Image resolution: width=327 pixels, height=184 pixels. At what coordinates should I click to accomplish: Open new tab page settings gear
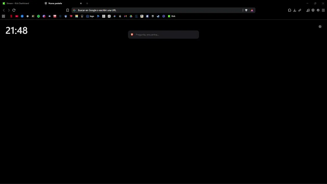click(x=320, y=27)
